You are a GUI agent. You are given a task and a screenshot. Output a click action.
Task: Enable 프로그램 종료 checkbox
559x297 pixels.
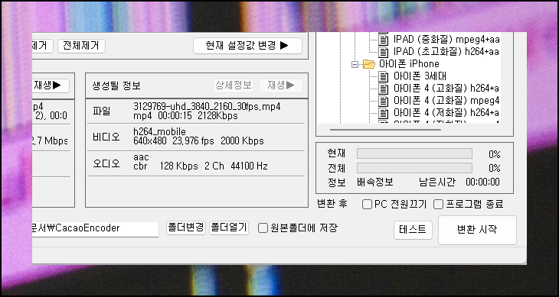[x=438, y=205]
